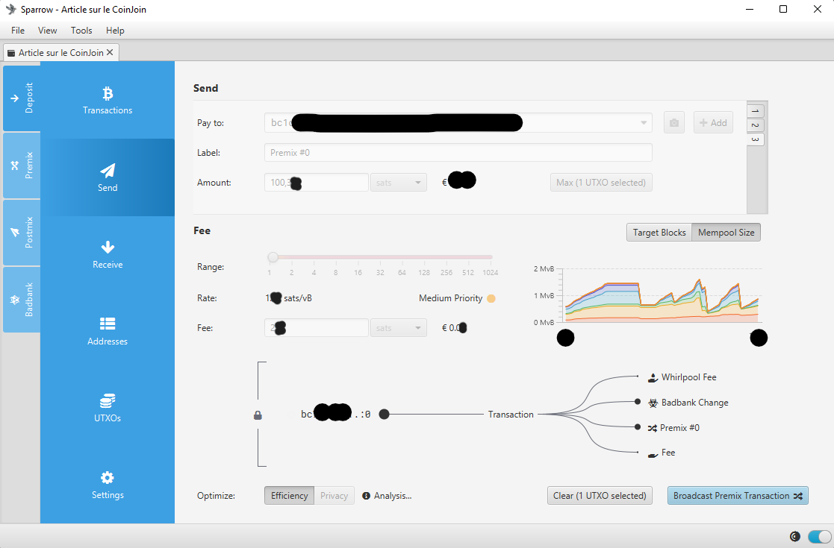Click the Clear (1 UTXO selected) button
Screen dimensions: 834x548
tap(600, 496)
